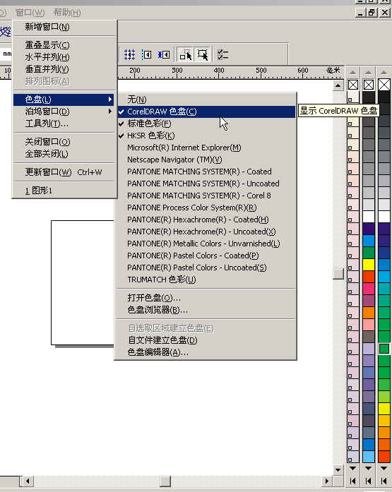Open 打开色盘(O)... dialog
Viewport: 392px width, 492px height.
pos(206,297)
